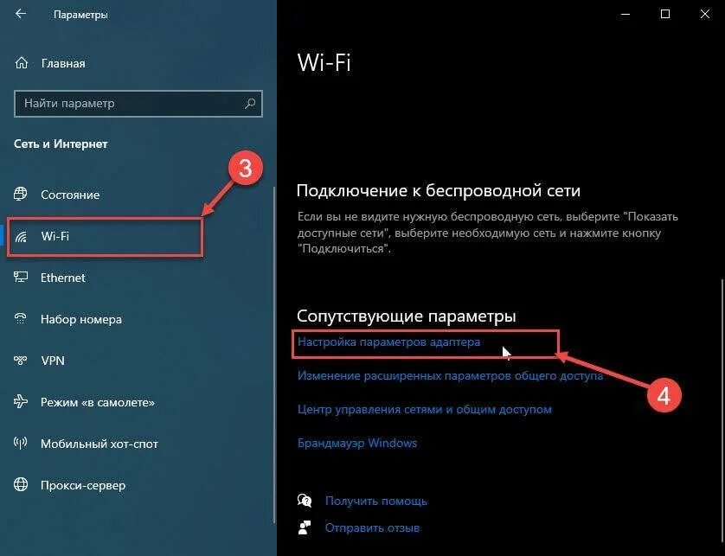The image size is (725, 556).
Task: Click the airplane mode icon
Action: click(21, 401)
